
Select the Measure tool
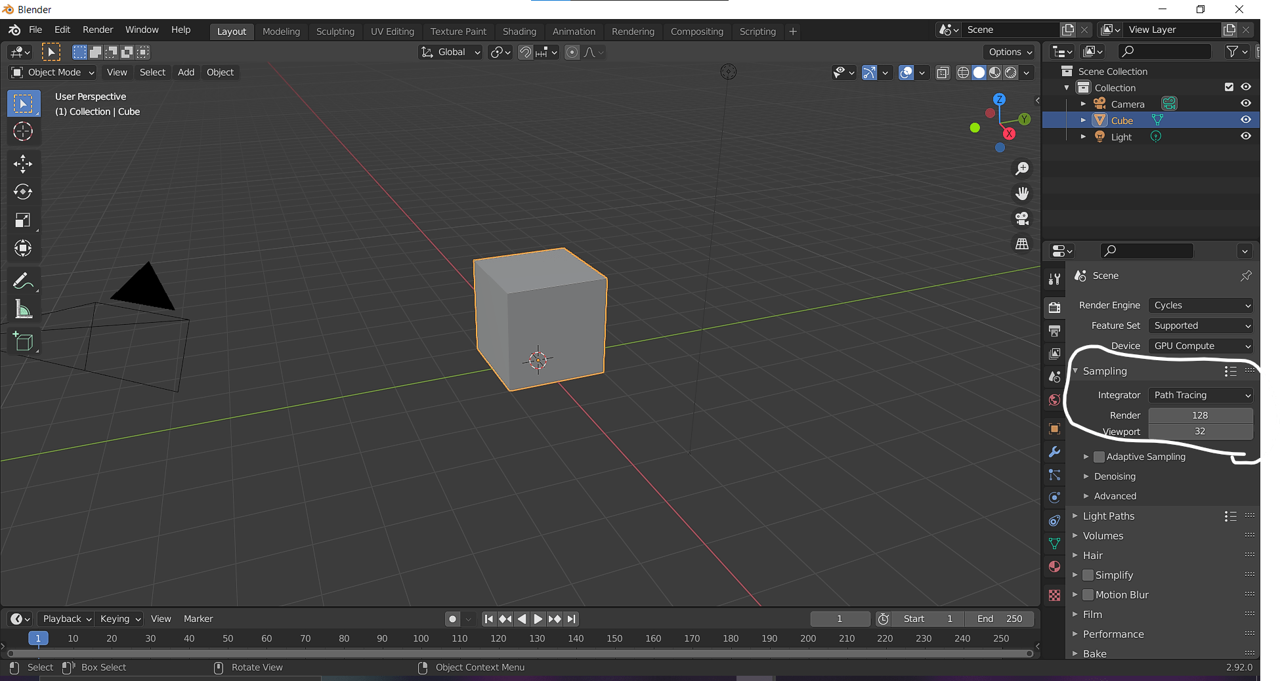click(x=23, y=309)
